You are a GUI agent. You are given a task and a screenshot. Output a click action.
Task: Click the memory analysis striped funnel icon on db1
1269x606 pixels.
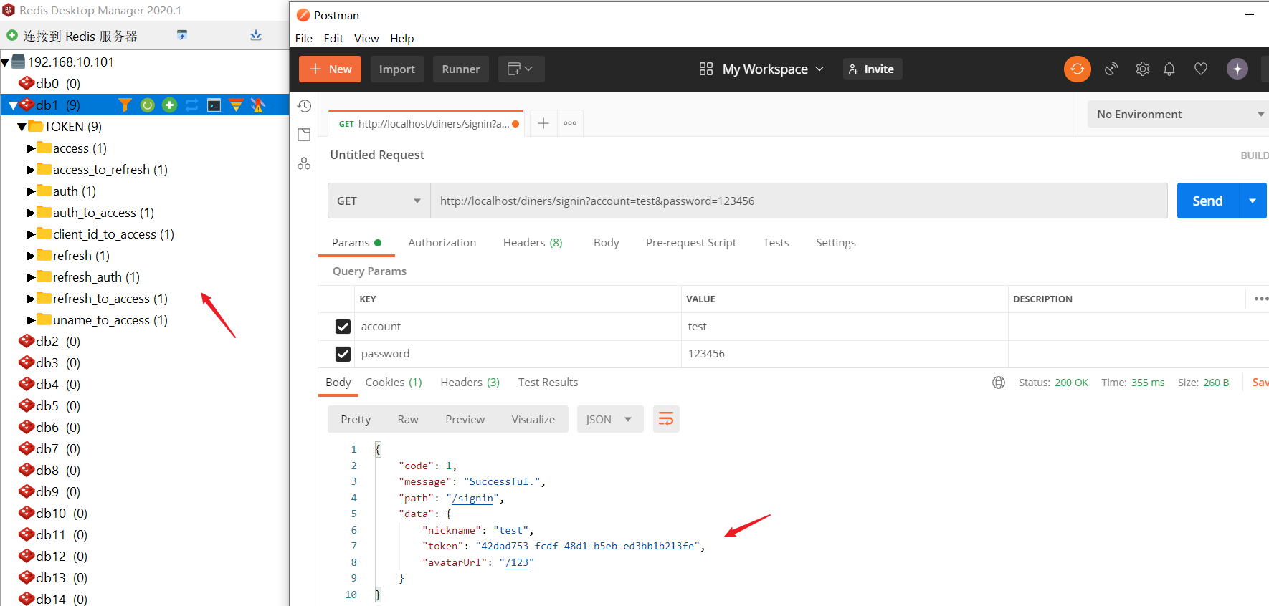[x=236, y=105]
